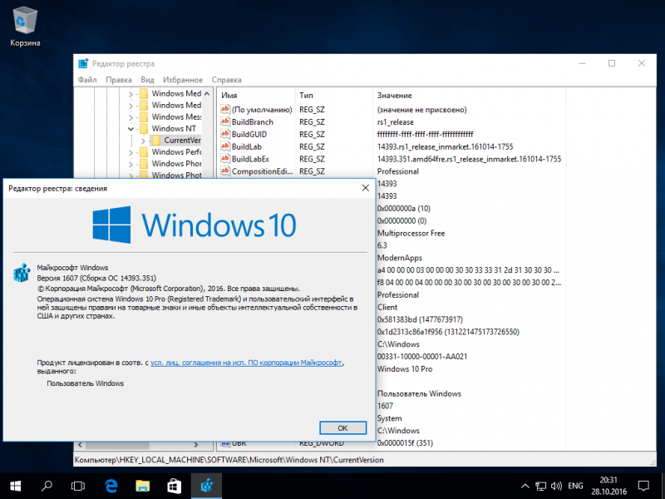The image size is (665, 499).
Task: Open the Правка menu
Action: pyautogui.click(x=119, y=80)
